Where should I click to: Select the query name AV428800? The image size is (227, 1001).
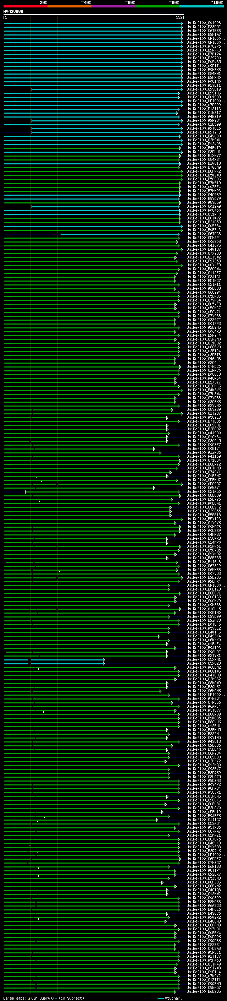point(13,11)
